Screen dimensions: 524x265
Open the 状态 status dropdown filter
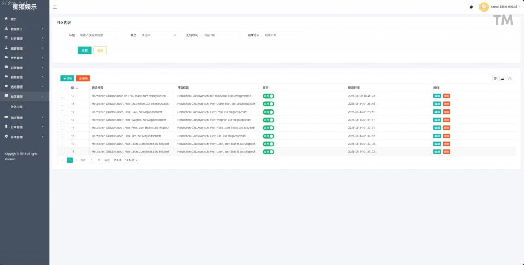[159, 35]
